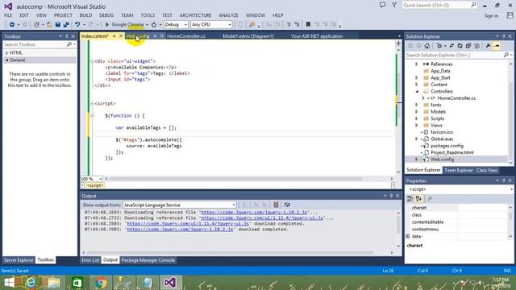Viewport: 516px width, 290px height.
Task: Switch to Team Explorer tab
Action: [459, 170]
